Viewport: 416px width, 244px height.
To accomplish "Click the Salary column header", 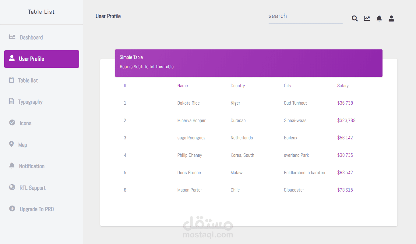I will (x=343, y=86).
